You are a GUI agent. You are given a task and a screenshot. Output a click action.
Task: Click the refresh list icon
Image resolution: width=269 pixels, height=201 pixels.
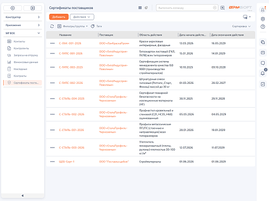pyautogui.click(x=52, y=27)
